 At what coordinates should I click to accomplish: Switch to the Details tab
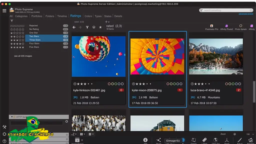118,16
